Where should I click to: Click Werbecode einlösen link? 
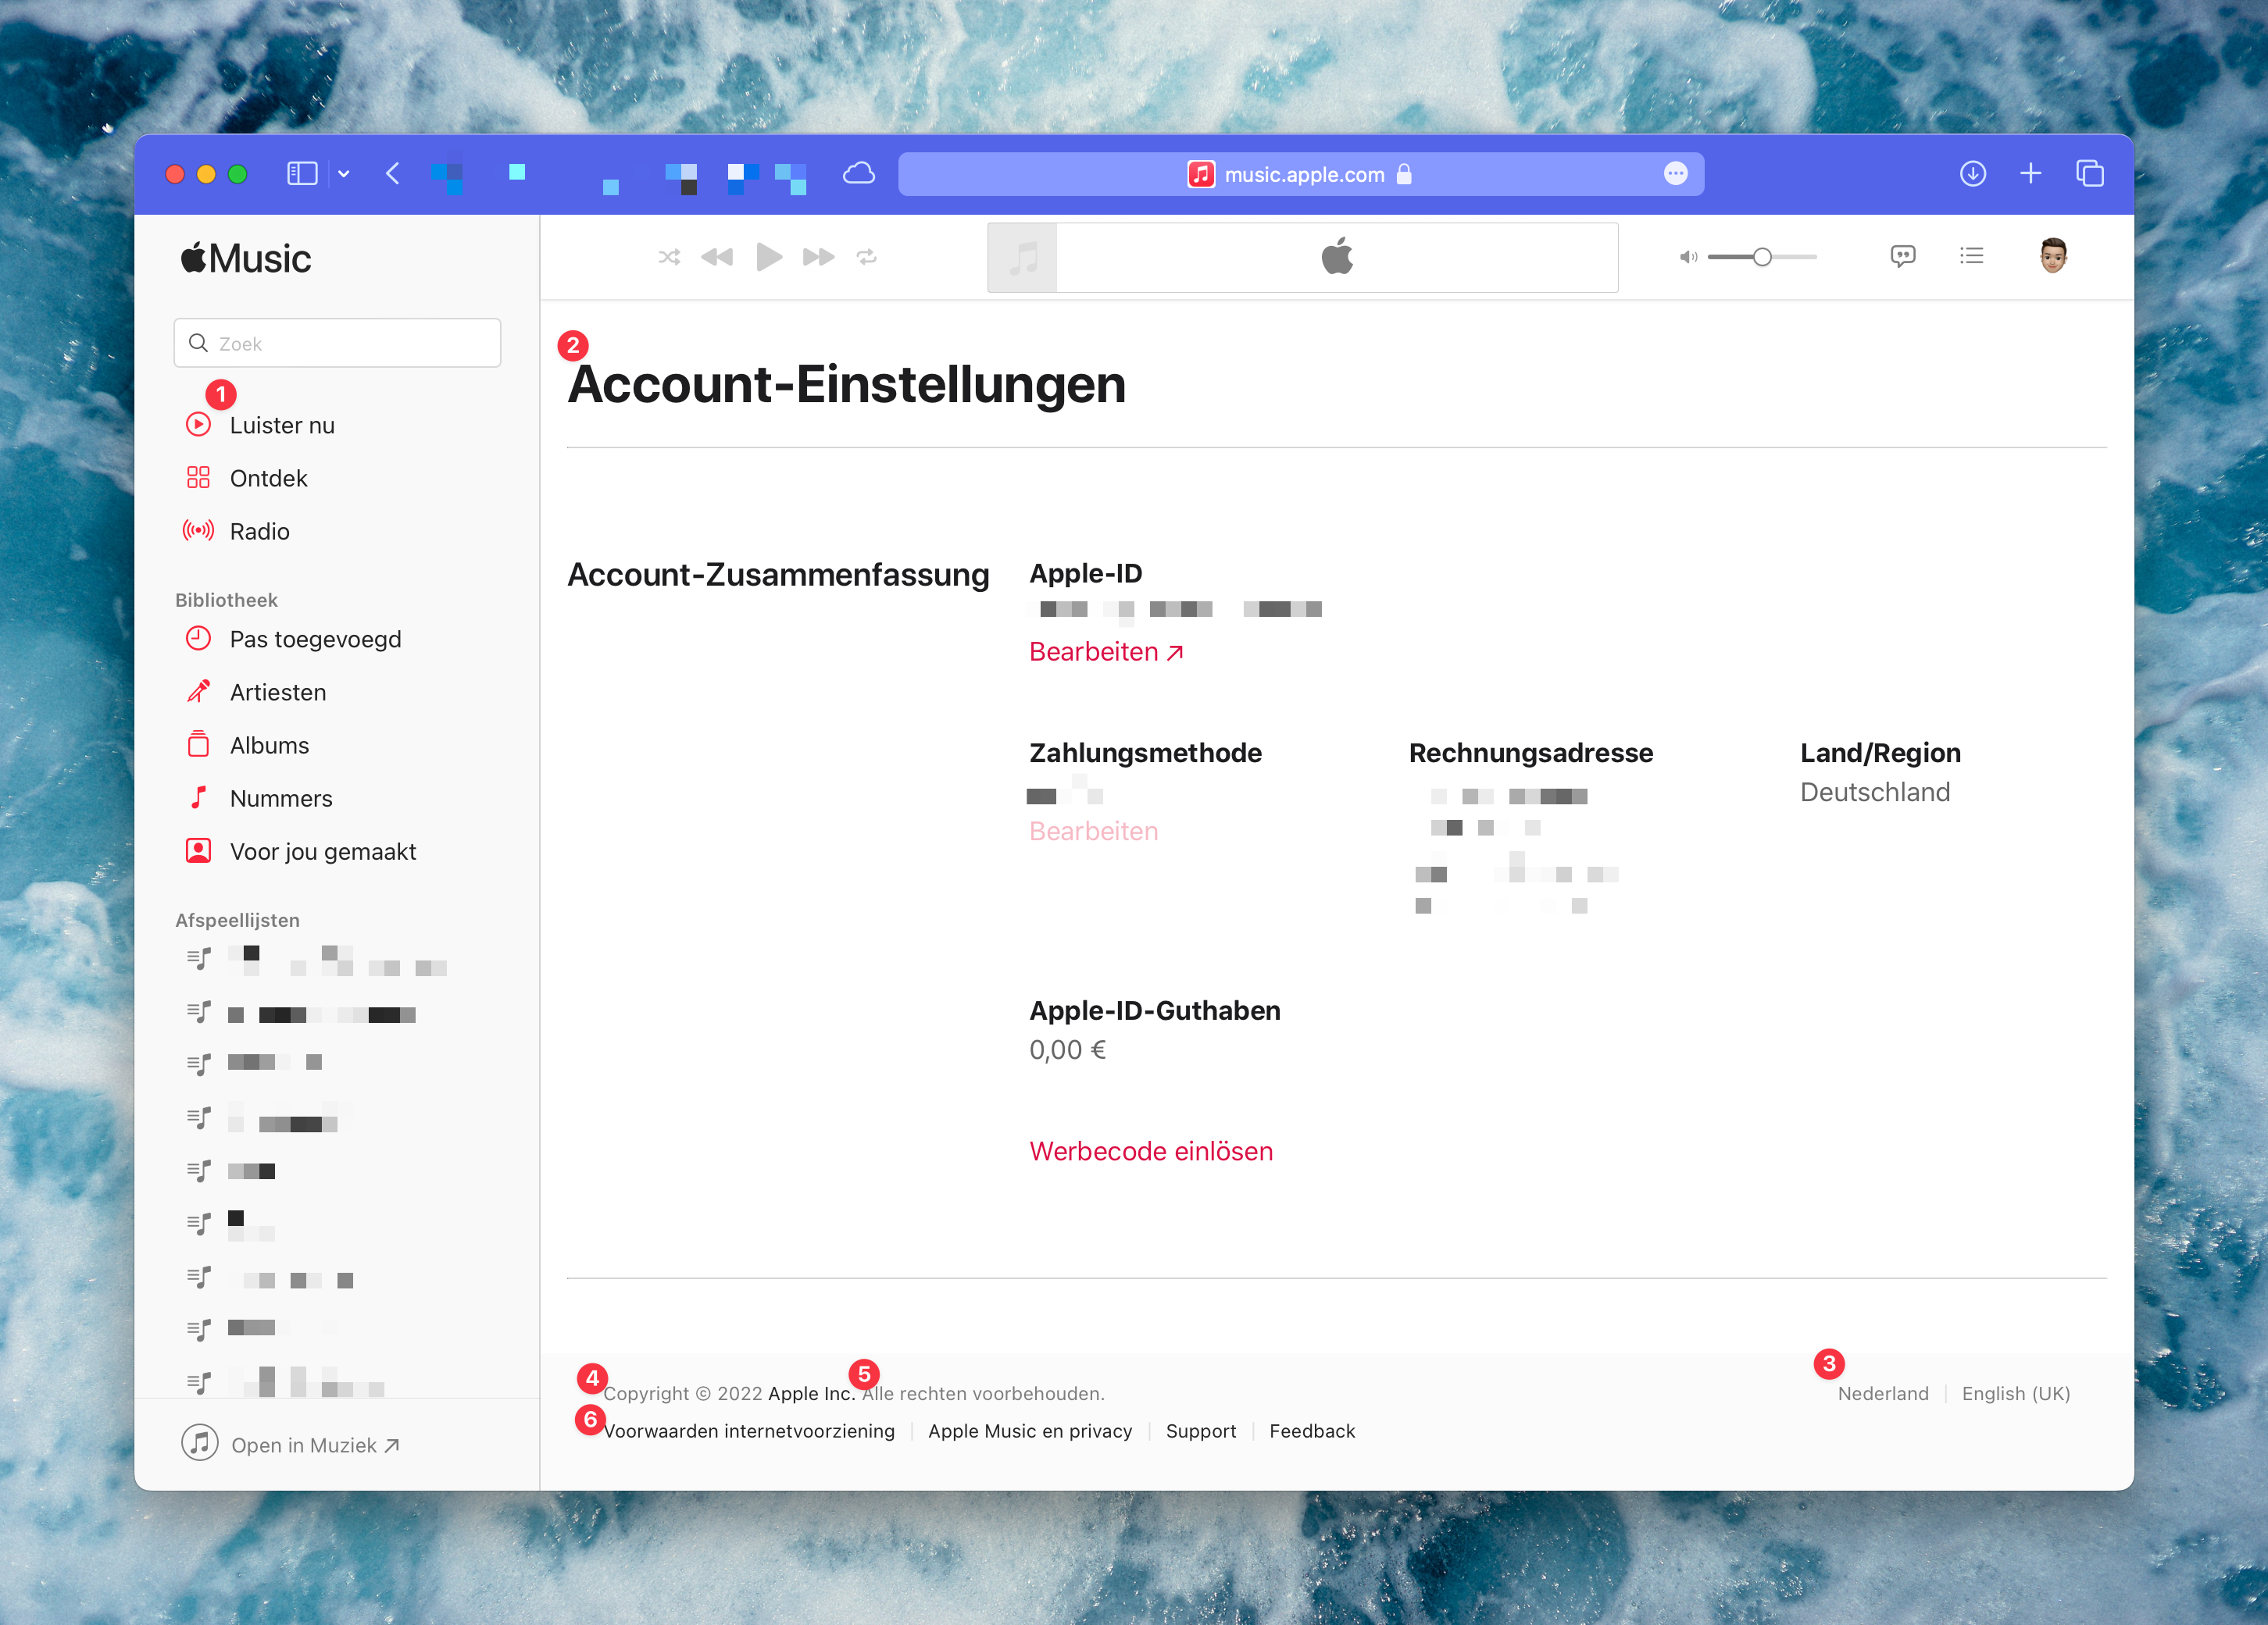point(1151,1150)
